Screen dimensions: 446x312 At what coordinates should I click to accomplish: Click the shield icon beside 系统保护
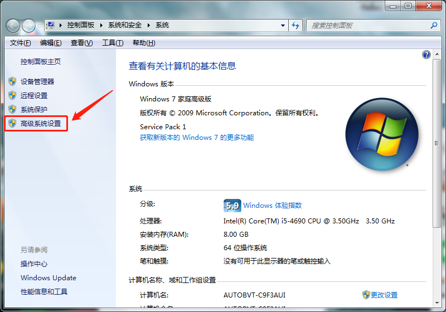12,109
